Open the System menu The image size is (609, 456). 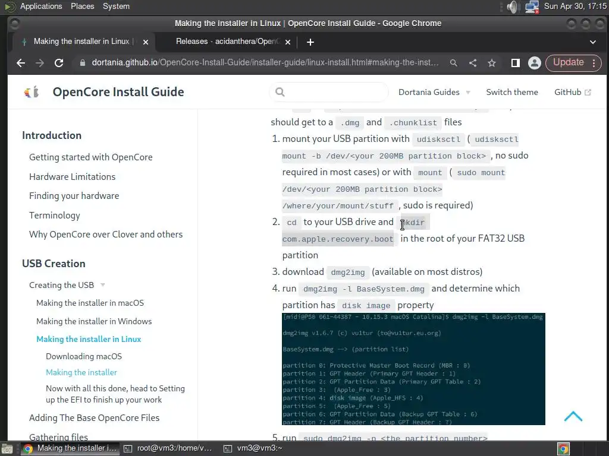coord(116,6)
